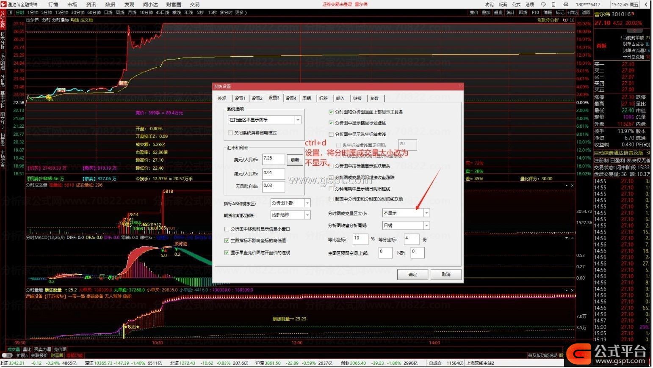Select the 5分钟 period
Viewport: 653px width, 368px height.
click(47, 13)
